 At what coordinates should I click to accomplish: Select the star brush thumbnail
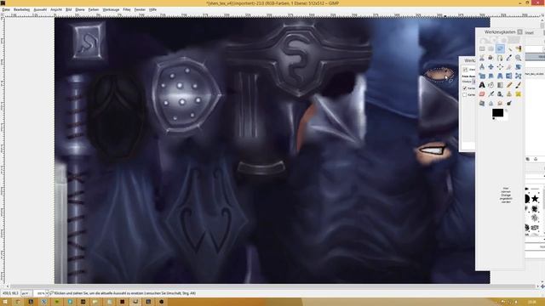point(535,199)
